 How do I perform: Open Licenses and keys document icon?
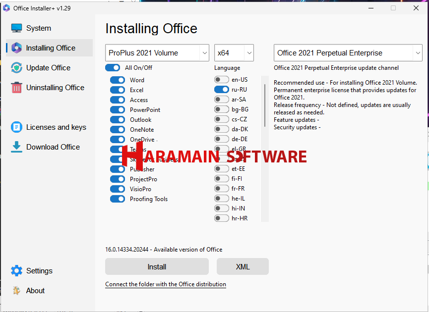click(17, 127)
